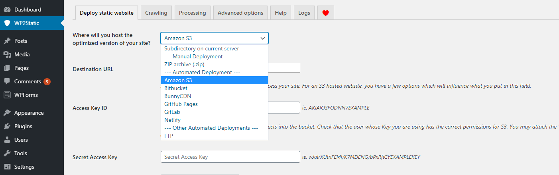Screen dimensions: 559x175
Task: Choose Bitbucket deployment option
Action: (215, 88)
